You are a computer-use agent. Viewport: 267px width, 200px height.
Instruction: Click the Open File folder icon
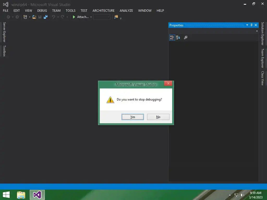click(x=34, y=17)
